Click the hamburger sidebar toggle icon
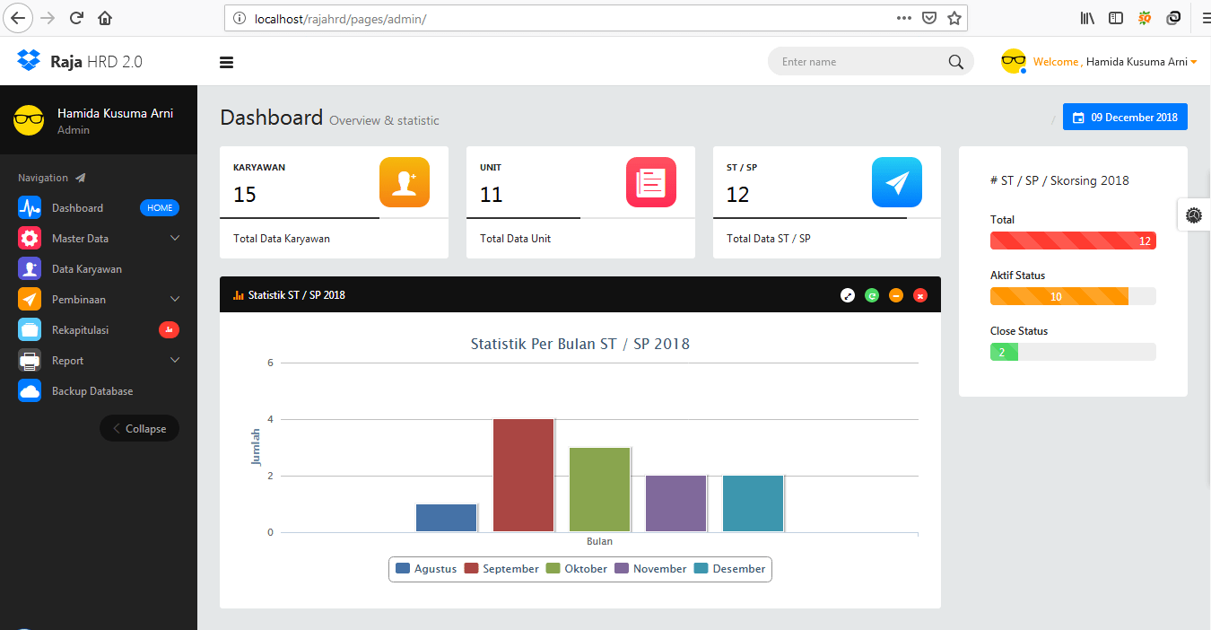1211x630 pixels. click(x=226, y=62)
